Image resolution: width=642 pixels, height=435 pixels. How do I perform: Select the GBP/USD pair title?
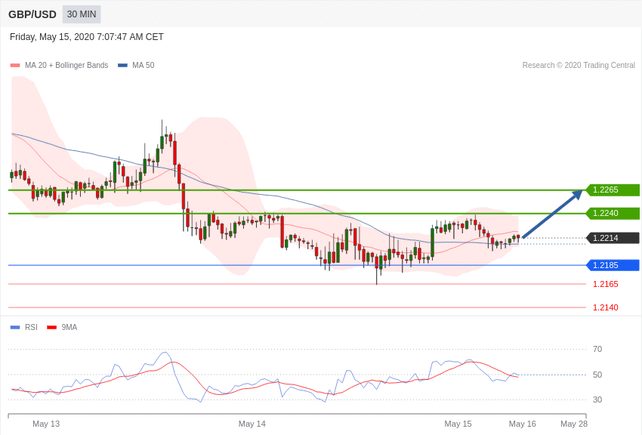(32, 14)
